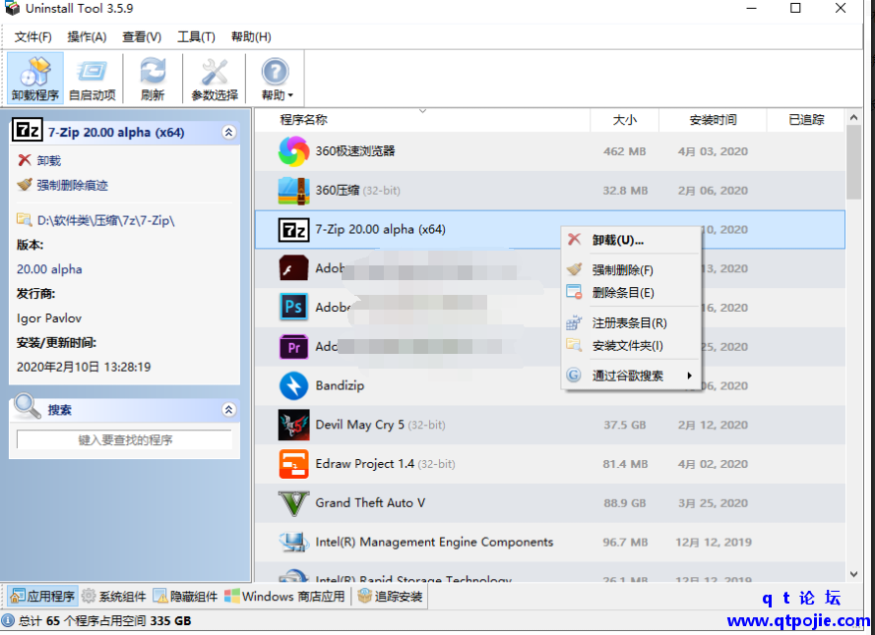Click 81.4 MB size of Edraw
The height and width of the screenshot is (635, 875).
[x=625, y=464]
